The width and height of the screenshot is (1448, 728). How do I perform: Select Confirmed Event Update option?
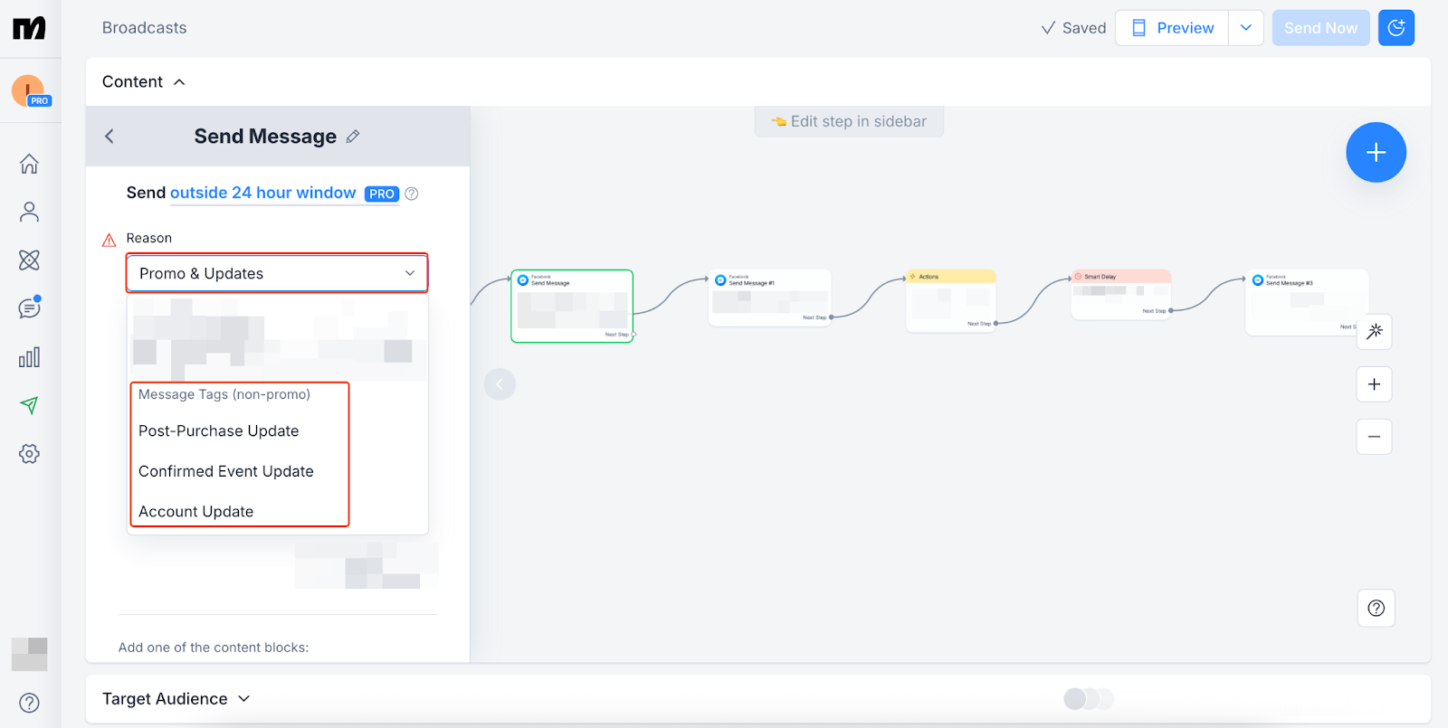[226, 471]
